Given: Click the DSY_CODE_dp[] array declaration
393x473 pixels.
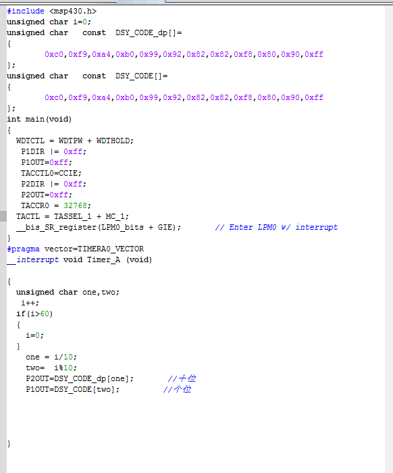Looking at the screenshot, I should 95,33.
